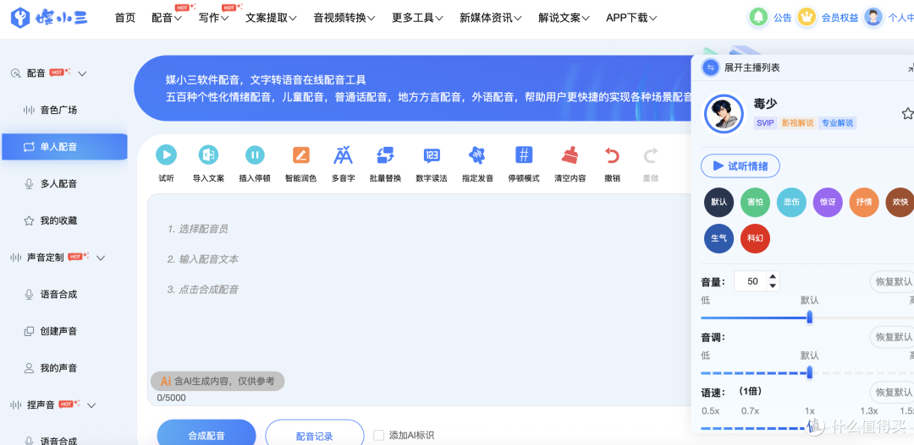Collapse the 声音定制 sidebar section

point(100,258)
